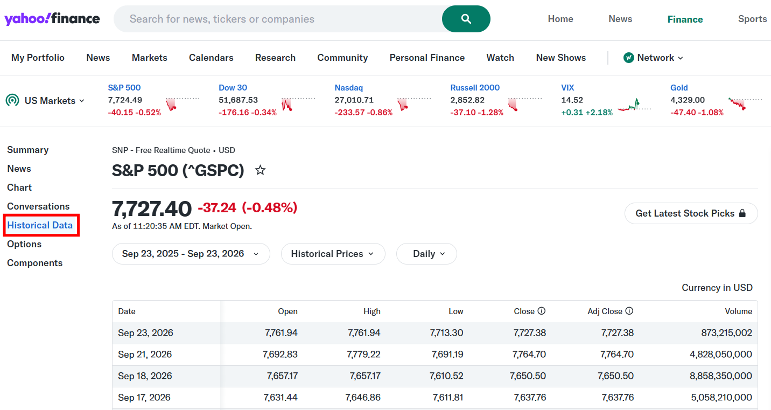Screen dimensions: 771x410
Task: Open the Historical Prices dropdown
Action: 333,254
